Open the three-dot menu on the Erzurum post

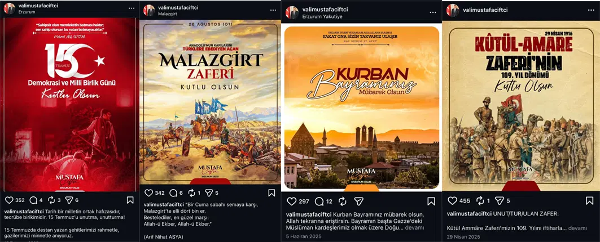[132, 8]
